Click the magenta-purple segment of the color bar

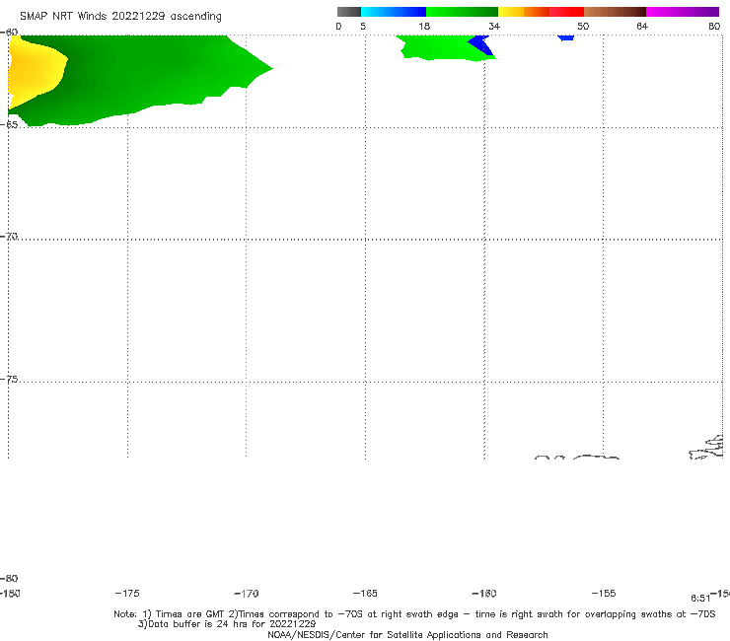(x=683, y=12)
